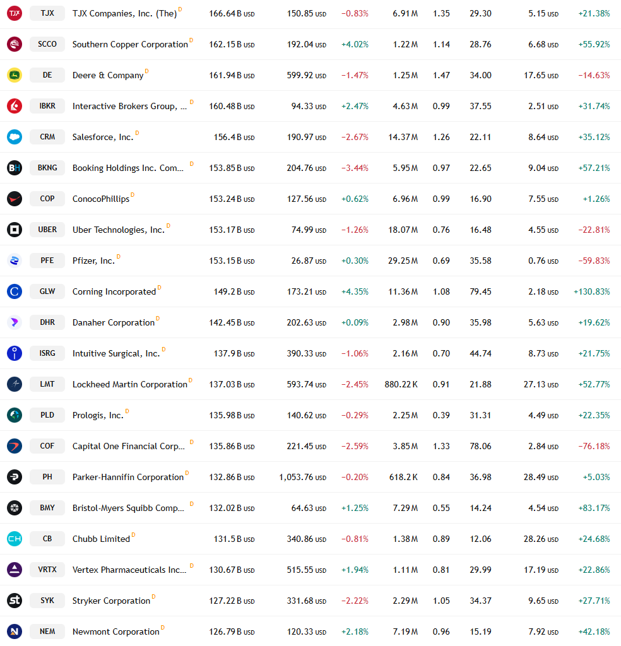Click the Intuitive Surgical logo icon
The width and height of the screenshot is (621, 646).
click(15, 353)
